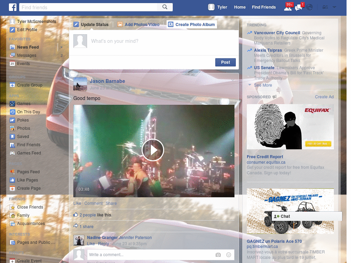Play Jason Barnabe's concert video
This screenshot has height=263, width=351.
pos(153,150)
